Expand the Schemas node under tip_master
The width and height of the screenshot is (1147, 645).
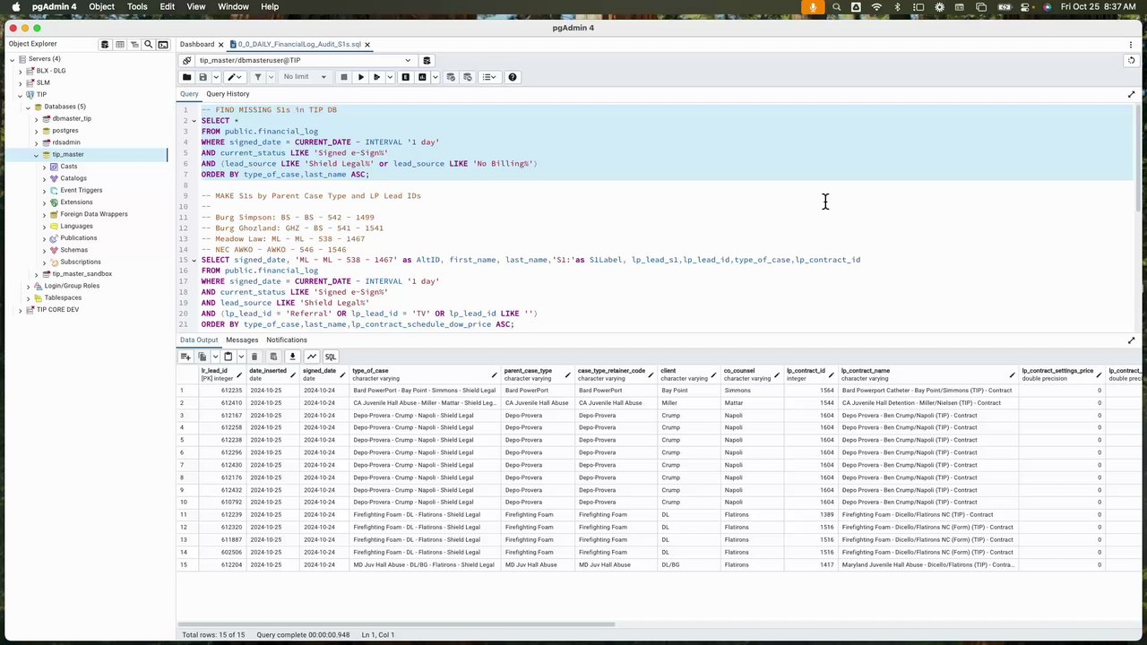point(44,250)
